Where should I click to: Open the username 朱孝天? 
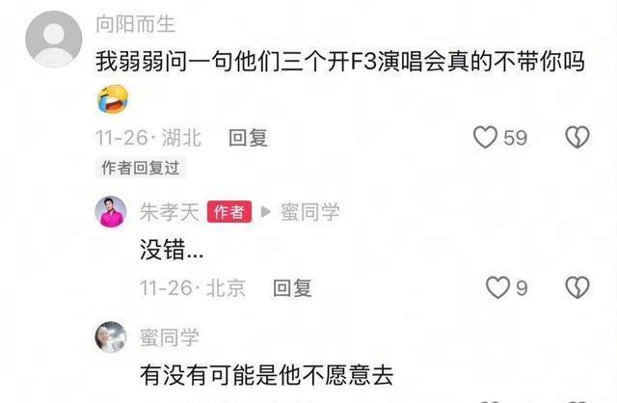170,212
